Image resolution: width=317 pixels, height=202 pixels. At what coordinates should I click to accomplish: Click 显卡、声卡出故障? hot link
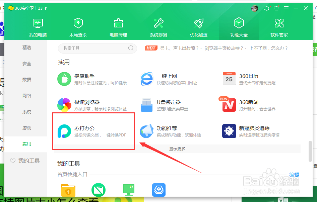[180, 48]
